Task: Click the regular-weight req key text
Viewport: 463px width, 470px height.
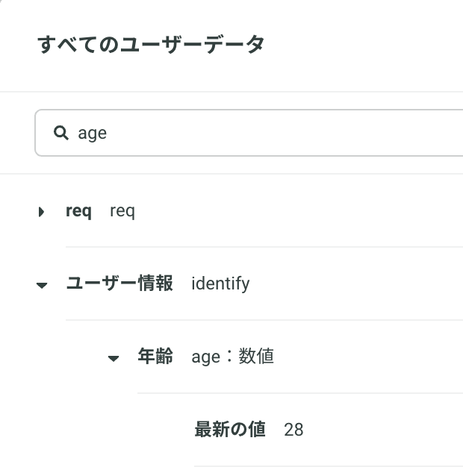Action: [x=122, y=211]
